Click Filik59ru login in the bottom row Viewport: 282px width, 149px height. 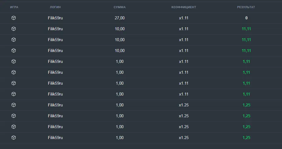click(x=55, y=138)
